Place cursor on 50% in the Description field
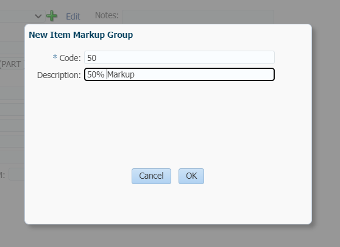This screenshot has width=340, height=247. 96,74
